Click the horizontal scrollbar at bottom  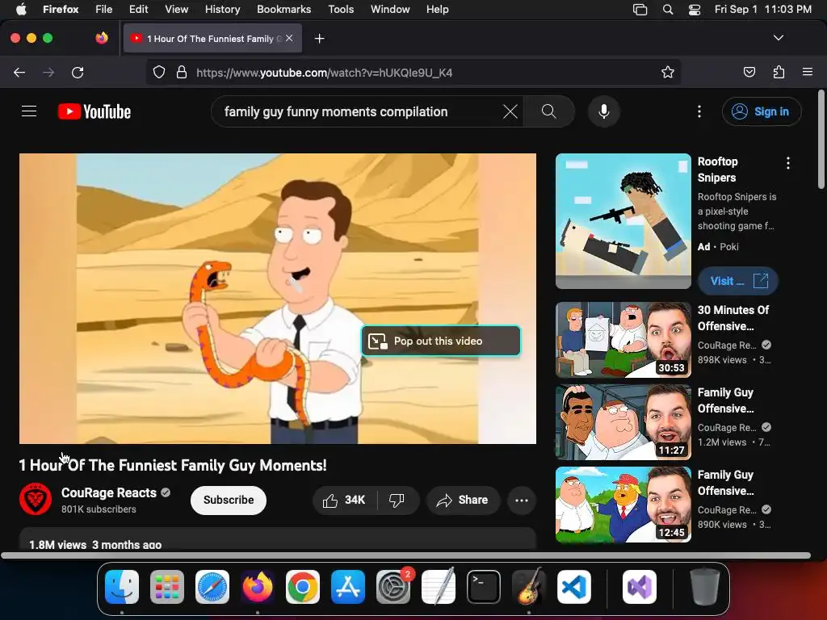pos(405,555)
